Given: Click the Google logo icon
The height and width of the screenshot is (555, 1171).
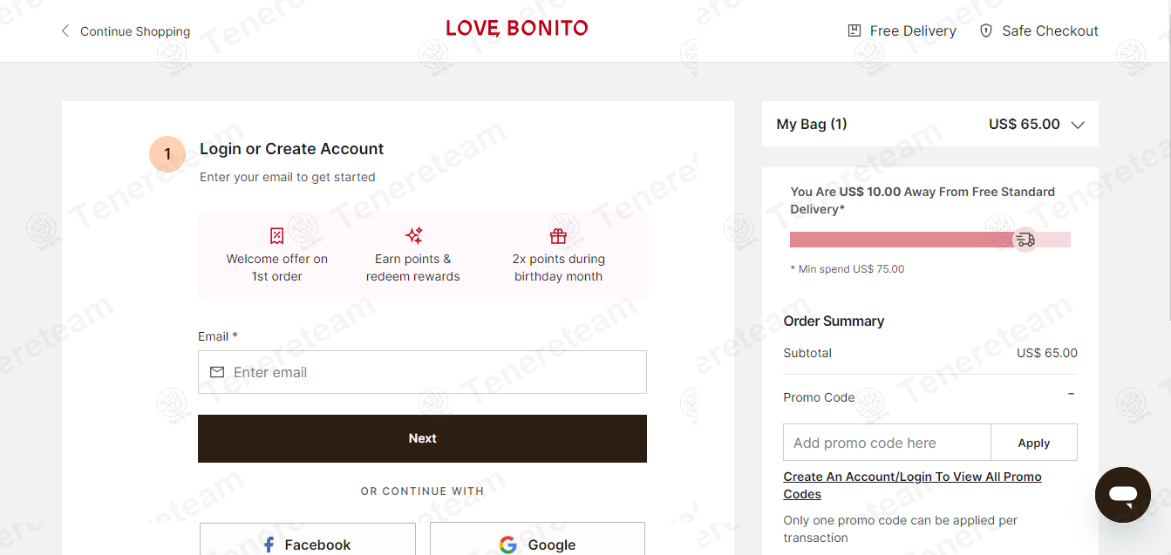Looking at the screenshot, I should [508, 545].
